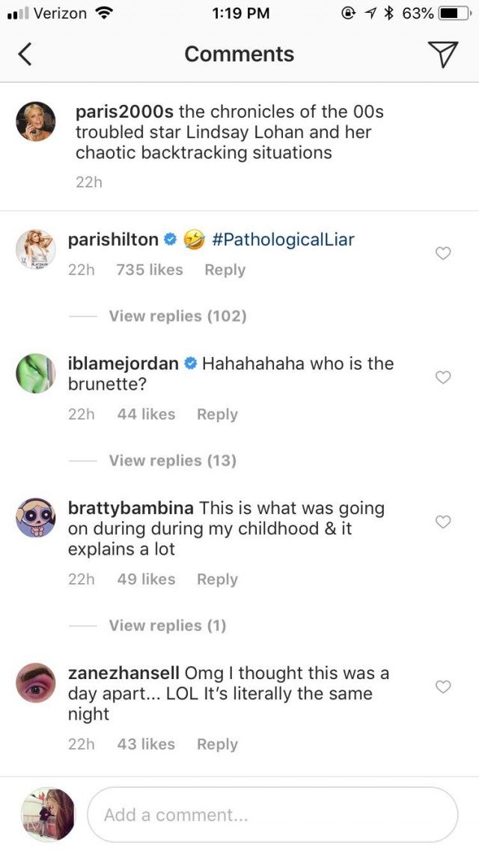Heart the brattybambina comment
479x853 pixels.
click(443, 522)
